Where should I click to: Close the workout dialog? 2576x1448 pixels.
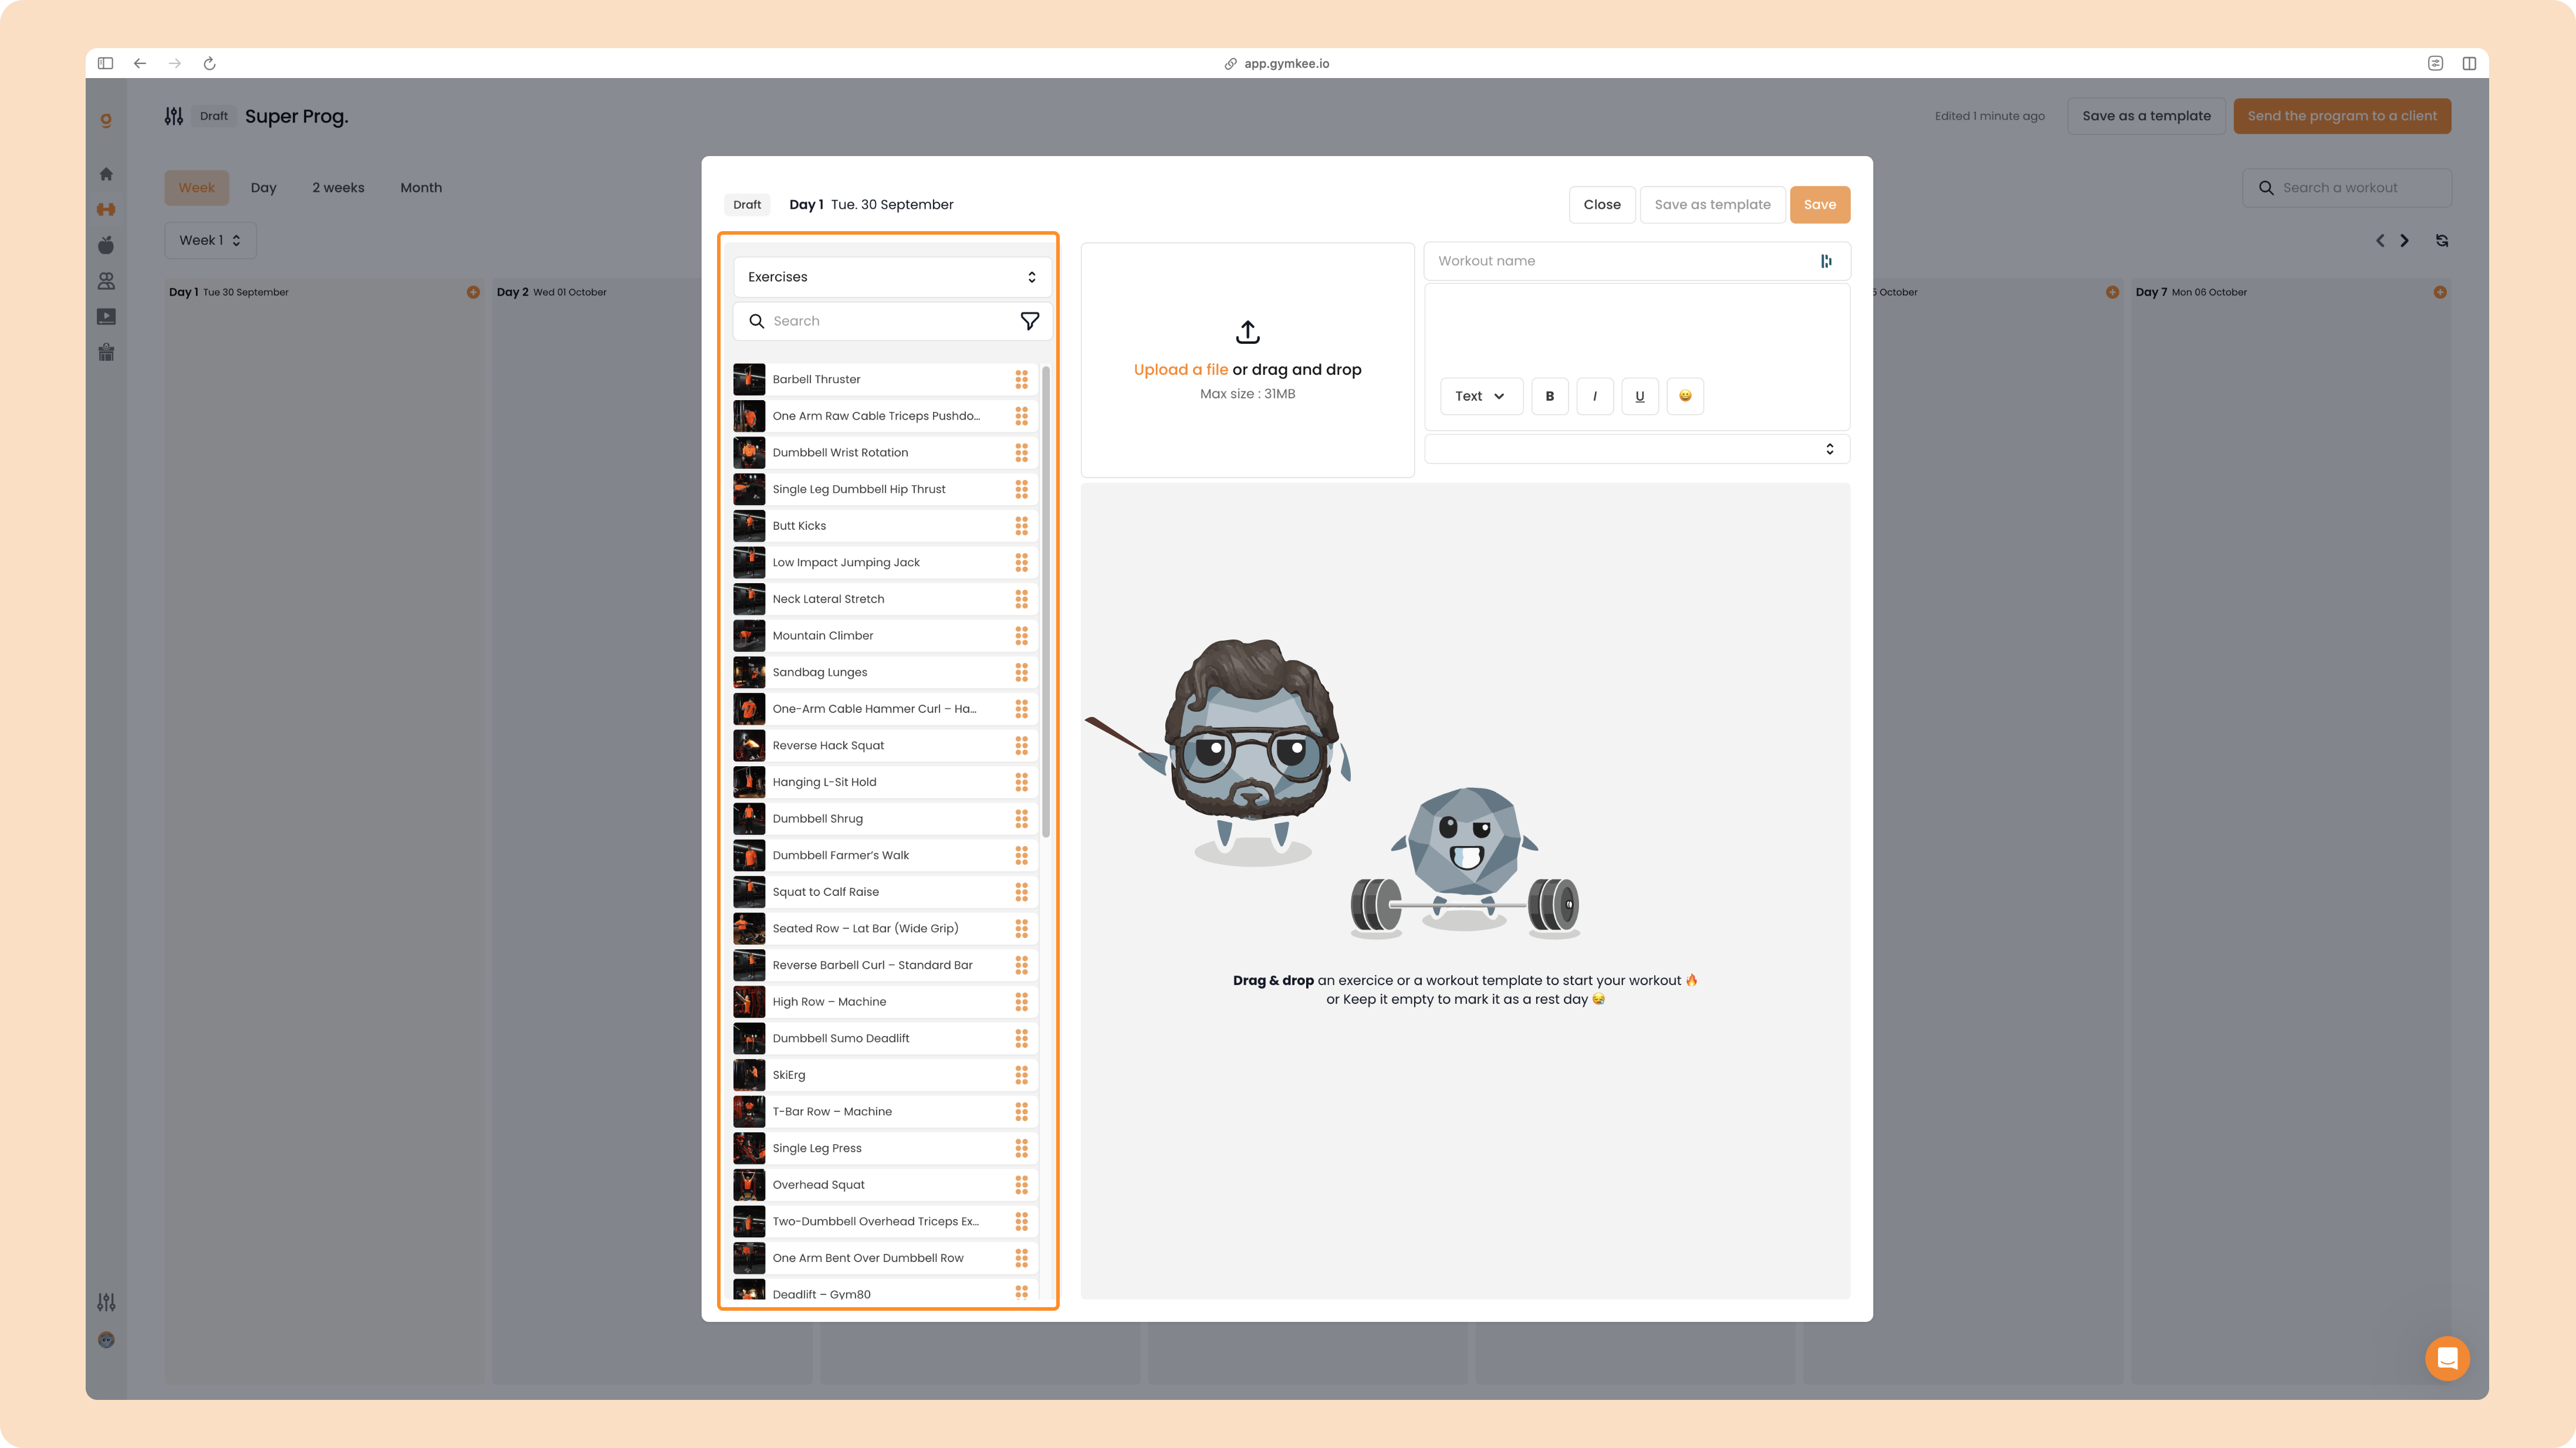pos(1602,205)
